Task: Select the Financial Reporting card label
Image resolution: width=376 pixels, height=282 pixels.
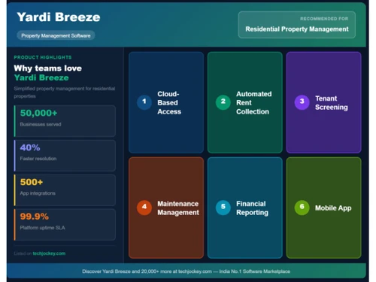Action: tap(252, 208)
